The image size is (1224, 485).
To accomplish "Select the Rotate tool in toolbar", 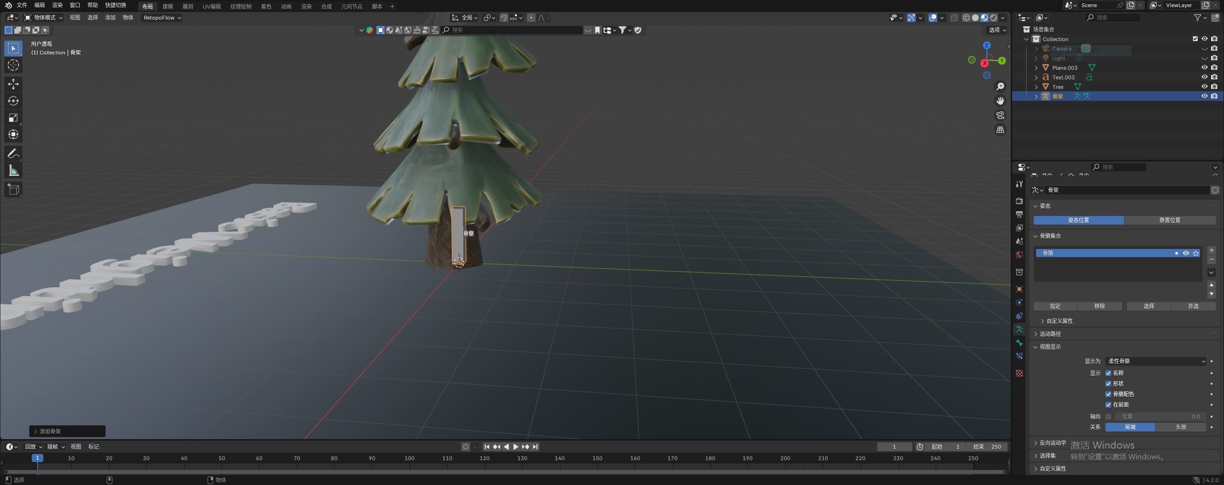I will point(13,101).
